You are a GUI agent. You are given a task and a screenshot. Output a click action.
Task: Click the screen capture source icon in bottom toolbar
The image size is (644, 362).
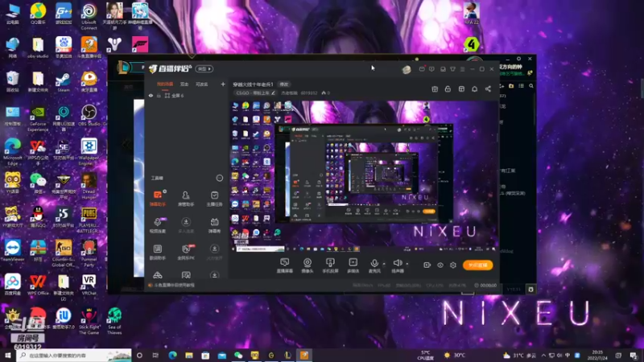[284, 265]
